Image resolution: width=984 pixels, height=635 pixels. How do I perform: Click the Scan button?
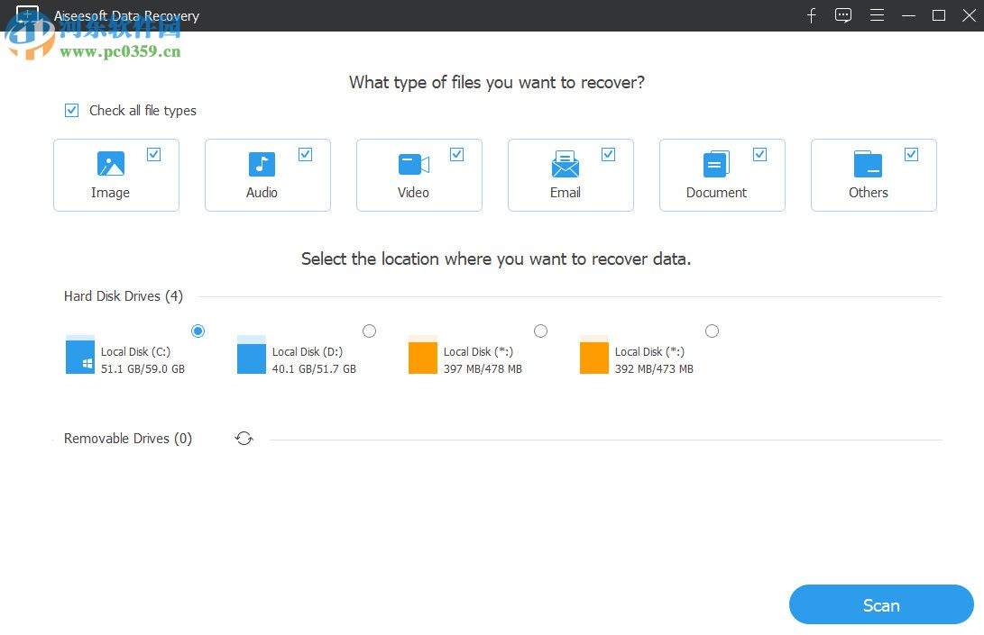[x=880, y=604]
